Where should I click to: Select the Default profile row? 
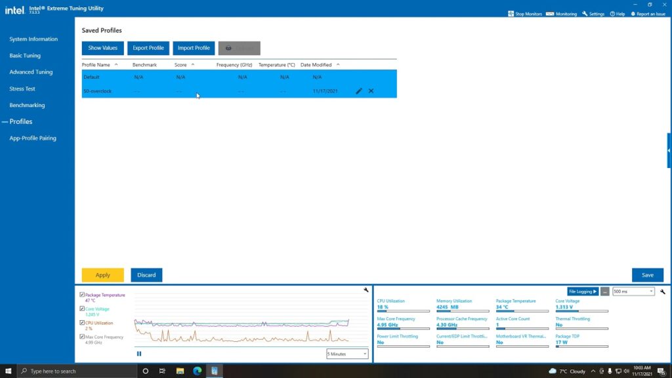[239, 77]
